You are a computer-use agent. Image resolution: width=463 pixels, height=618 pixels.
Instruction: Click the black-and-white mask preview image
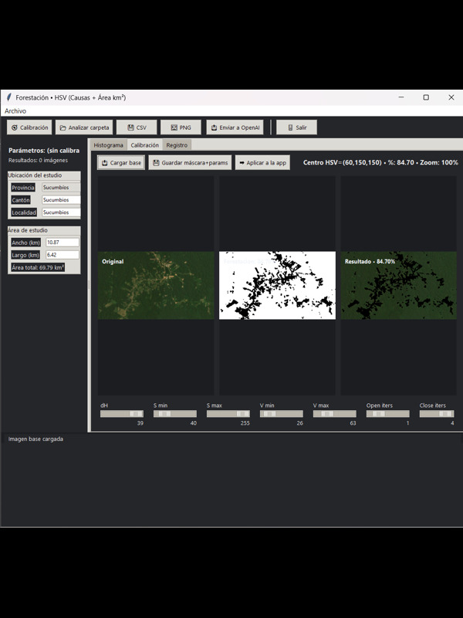277,285
